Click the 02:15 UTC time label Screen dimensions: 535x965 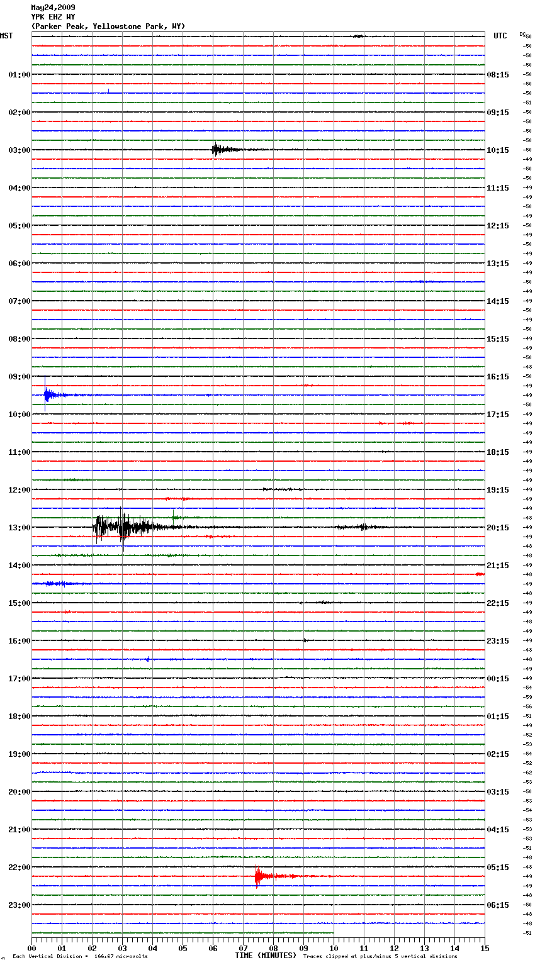click(x=498, y=754)
